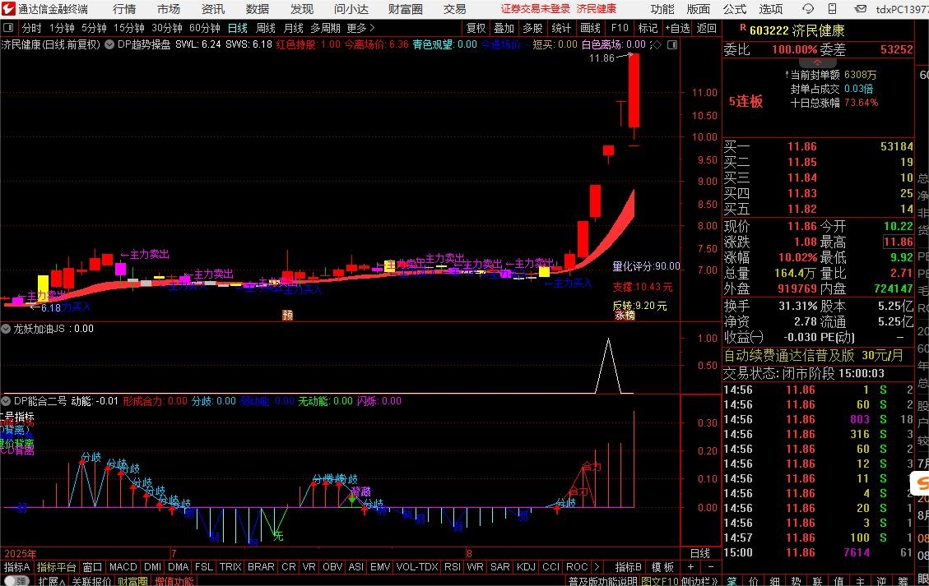Select the VOL-TDX indicator tab

coord(417,567)
